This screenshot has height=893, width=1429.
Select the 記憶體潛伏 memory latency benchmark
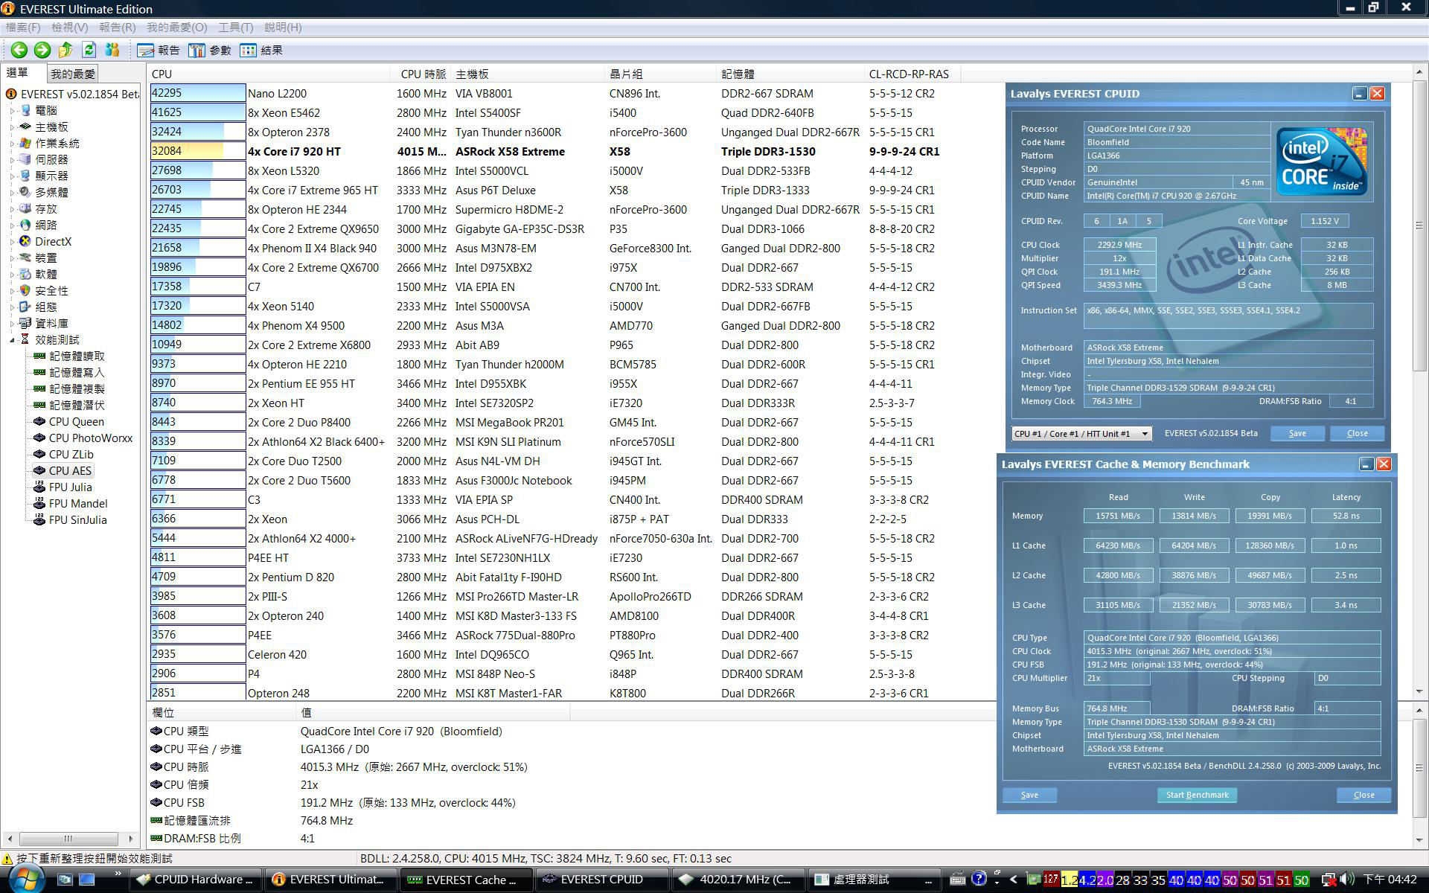(x=77, y=405)
